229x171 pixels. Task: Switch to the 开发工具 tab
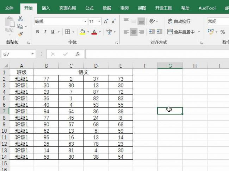[x=163, y=8]
